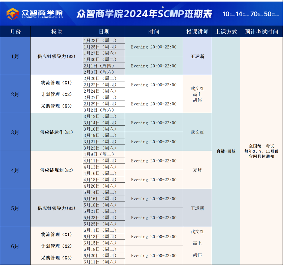Viewport: 283px width, 265px height.
Task: Select the date 1月27日(周六)
Action: click(104, 53)
